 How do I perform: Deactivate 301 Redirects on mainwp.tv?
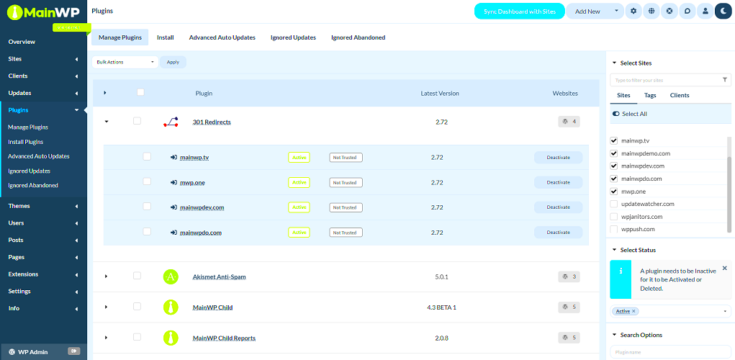(x=559, y=158)
